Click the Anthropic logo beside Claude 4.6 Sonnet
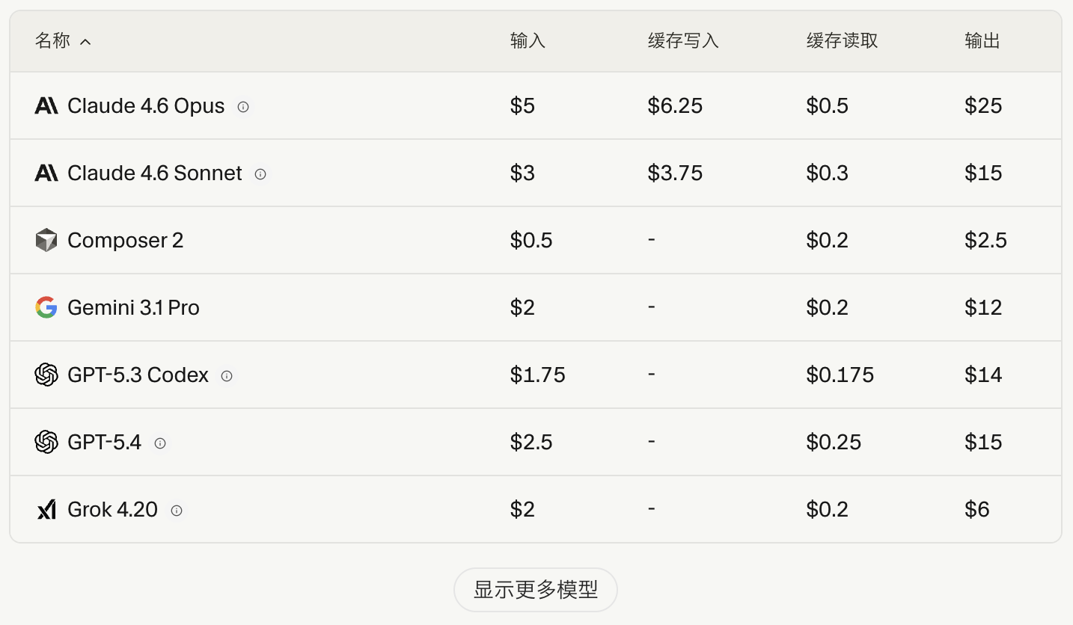 click(x=46, y=173)
